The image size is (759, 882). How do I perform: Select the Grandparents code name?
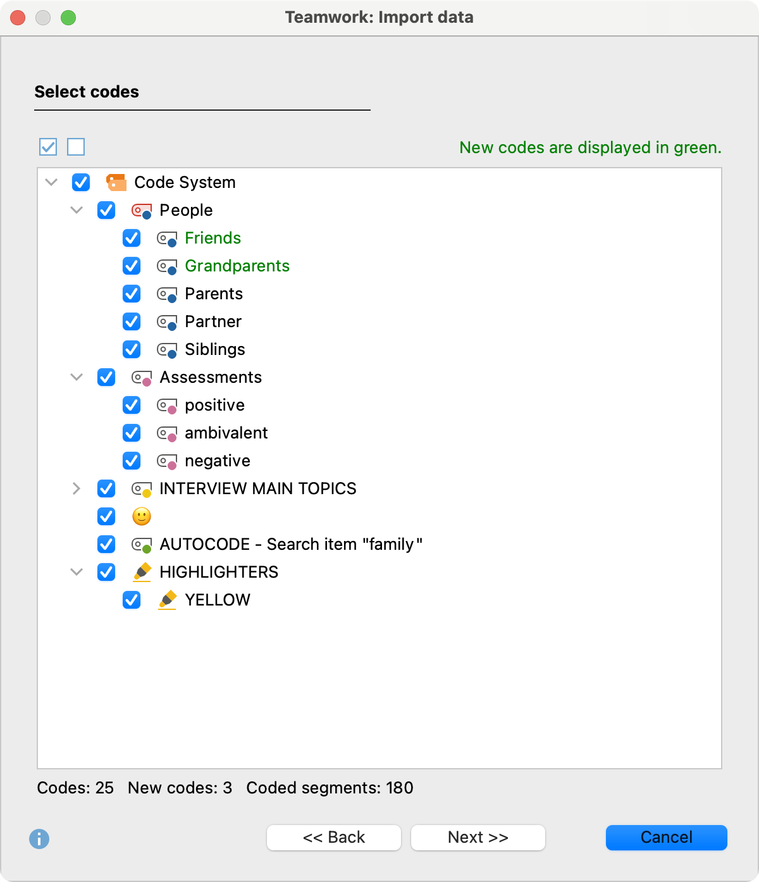[x=237, y=266]
